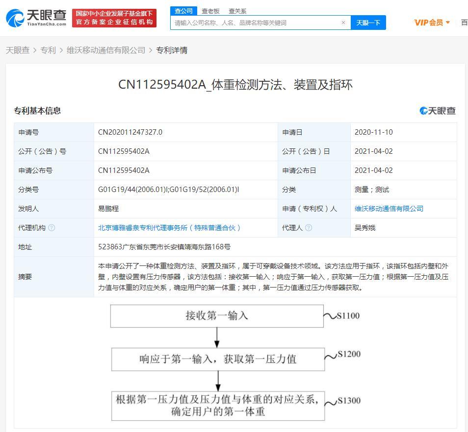Click the 地址 row label
Viewport: 468px width, 432px height.
pyautogui.click(x=25, y=247)
